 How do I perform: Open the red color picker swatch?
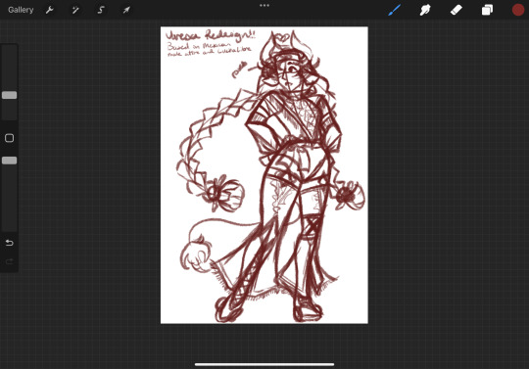pyautogui.click(x=518, y=10)
